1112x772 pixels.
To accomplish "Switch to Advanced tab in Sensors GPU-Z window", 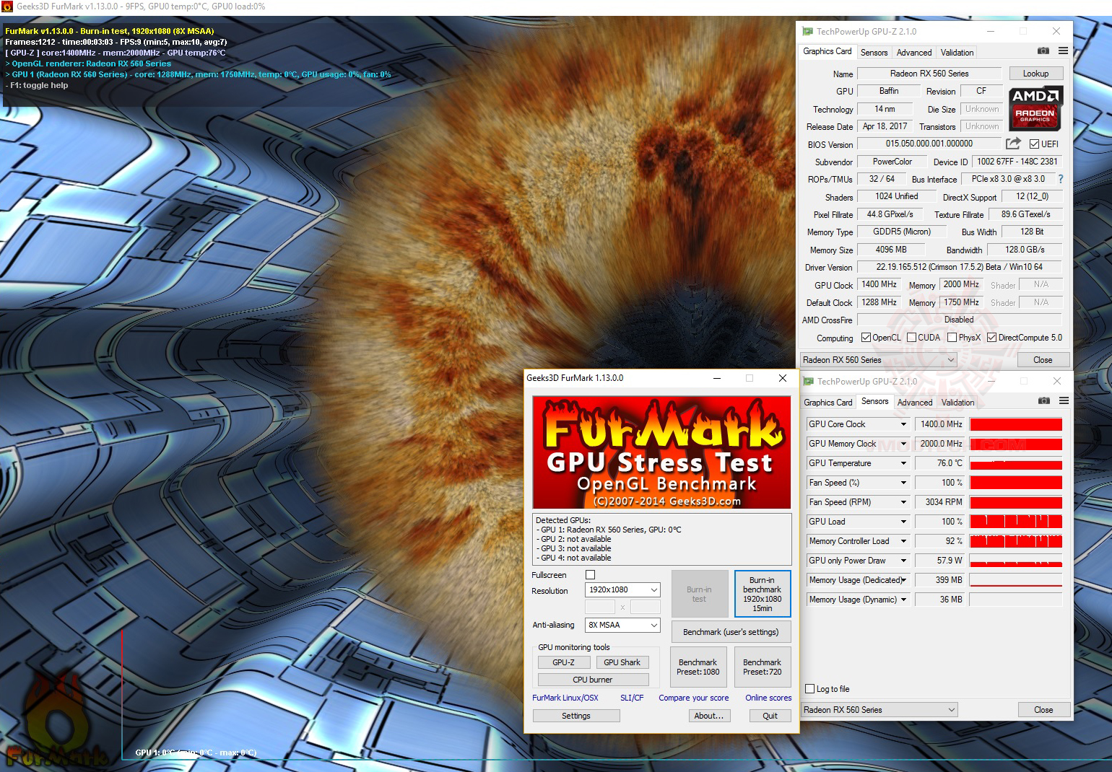I will [915, 403].
